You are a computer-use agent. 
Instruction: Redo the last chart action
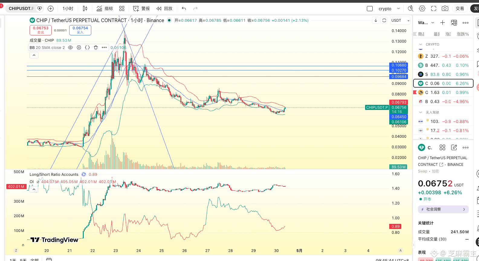point(195,8)
